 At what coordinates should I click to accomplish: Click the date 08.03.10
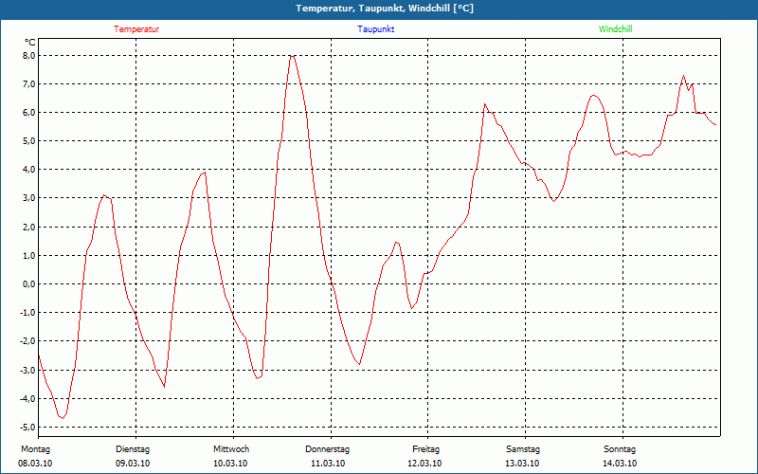pyautogui.click(x=35, y=464)
